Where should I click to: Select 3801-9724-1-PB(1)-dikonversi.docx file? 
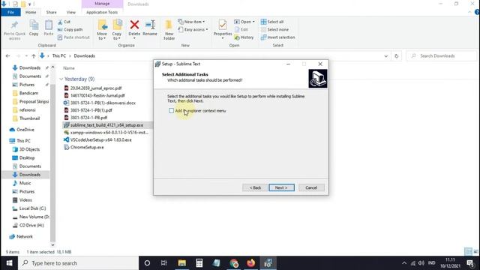[x=103, y=103]
